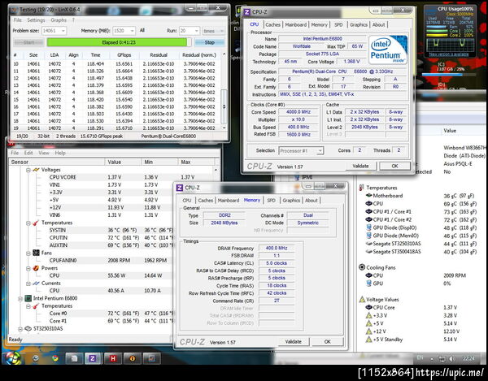Open the Problem size dropdown in LinX
The image size is (488, 381).
pyautogui.click(x=63, y=31)
